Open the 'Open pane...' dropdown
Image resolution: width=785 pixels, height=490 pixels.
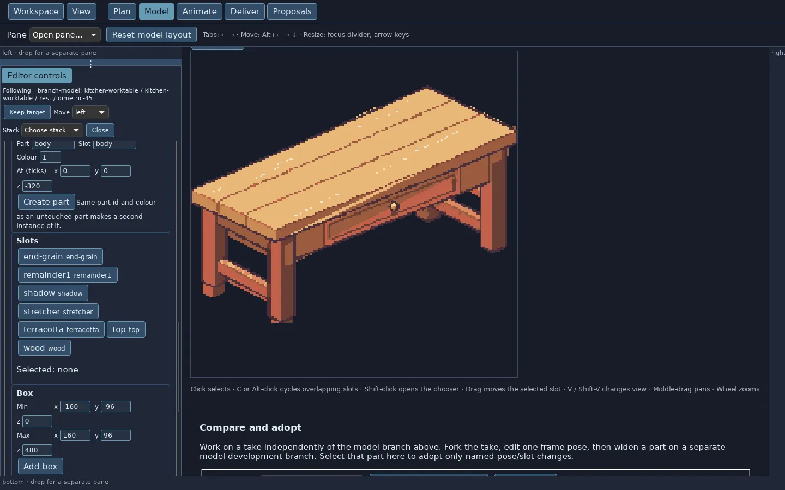coord(65,35)
